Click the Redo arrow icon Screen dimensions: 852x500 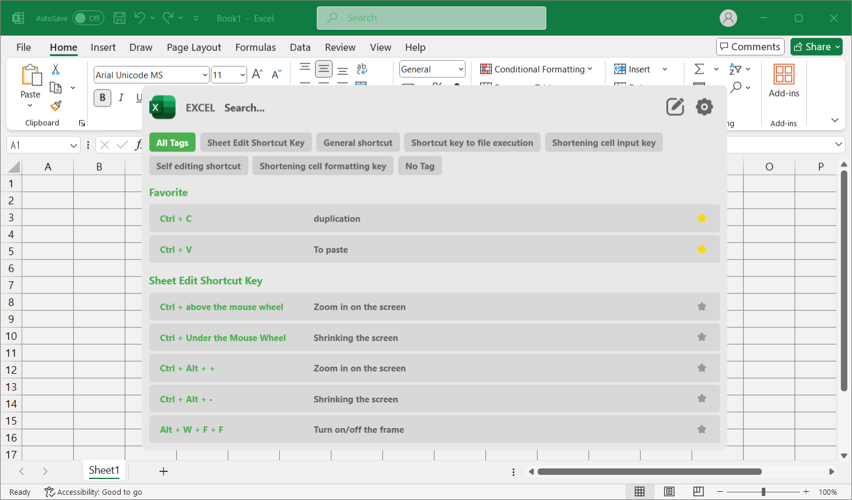(x=168, y=18)
